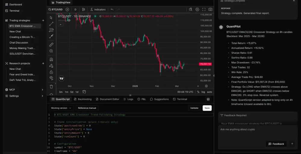
Task: Open the Reference manual
Action: pyautogui.click(x=87, y=108)
